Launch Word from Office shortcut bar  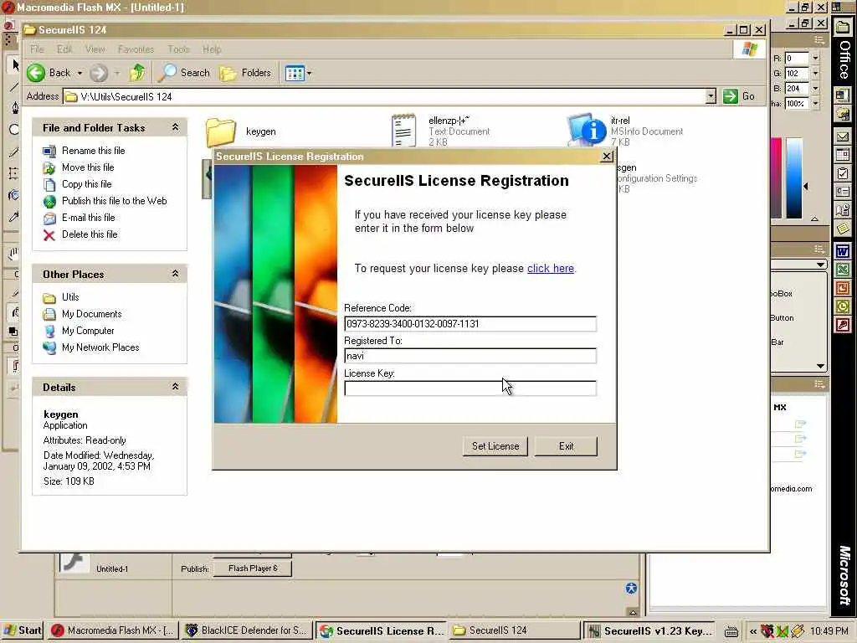(x=842, y=251)
